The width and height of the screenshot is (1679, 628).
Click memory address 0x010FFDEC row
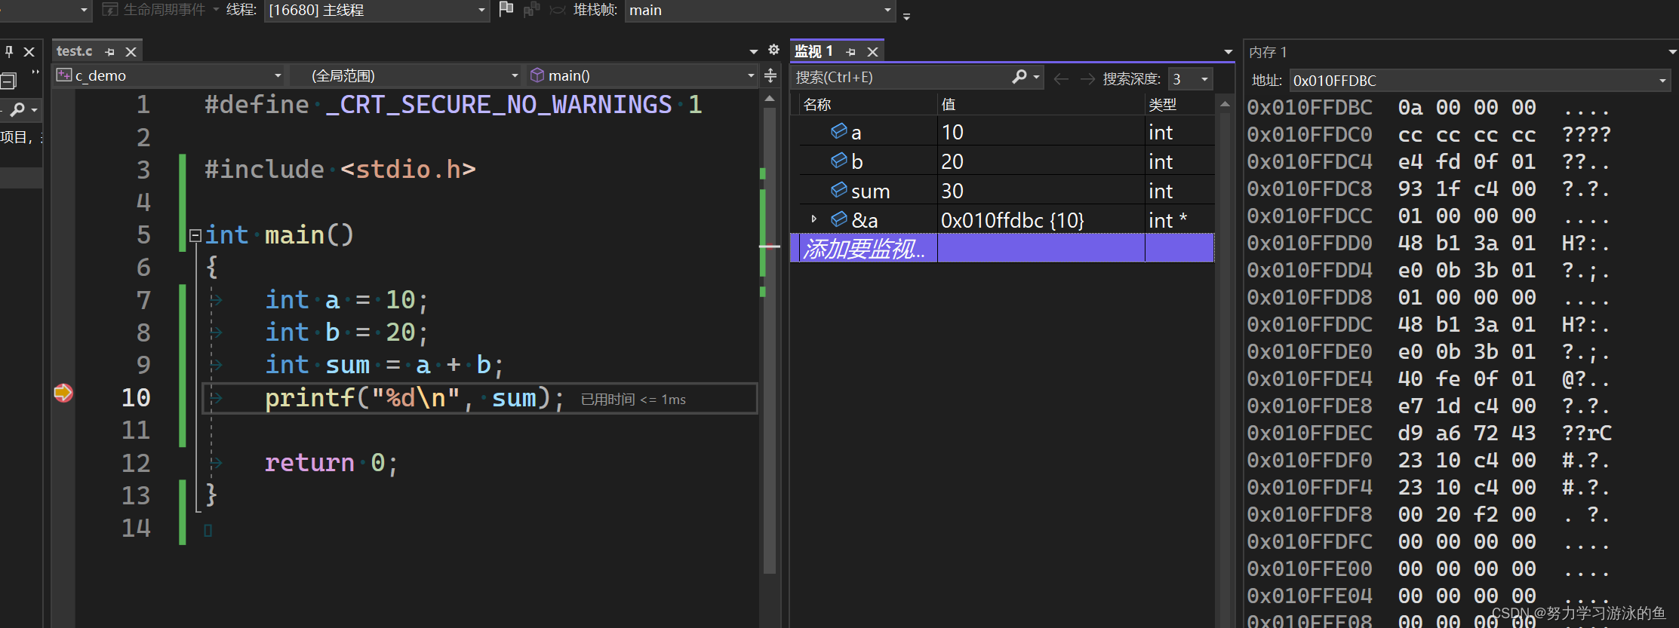pyautogui.click(x=1428, y=433)
